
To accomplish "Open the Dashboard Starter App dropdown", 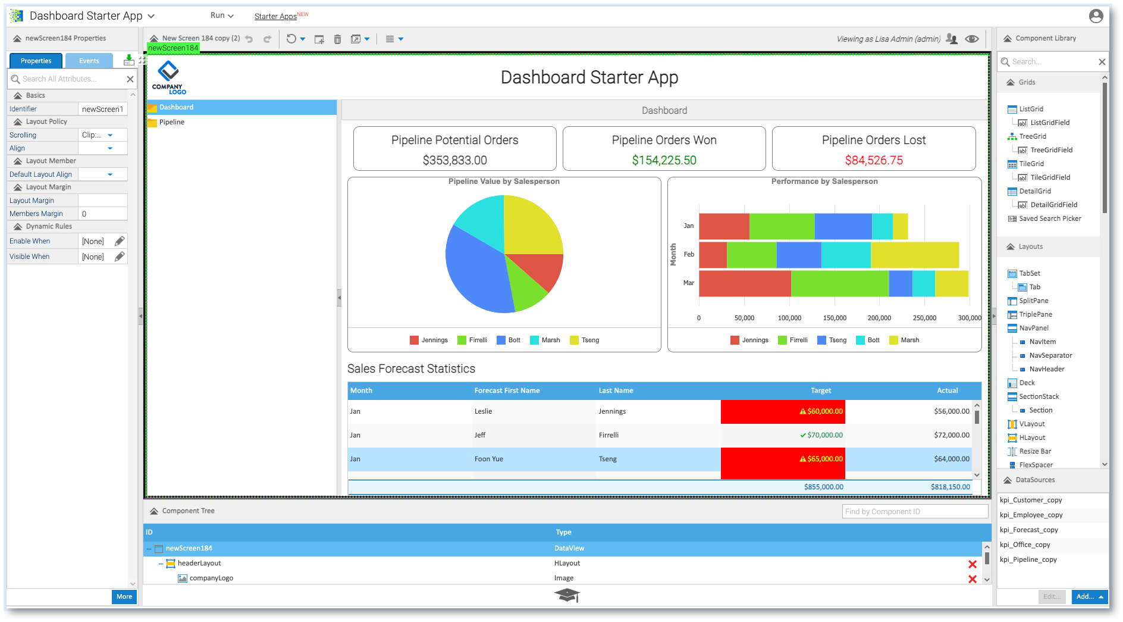I will click(151, 15).
